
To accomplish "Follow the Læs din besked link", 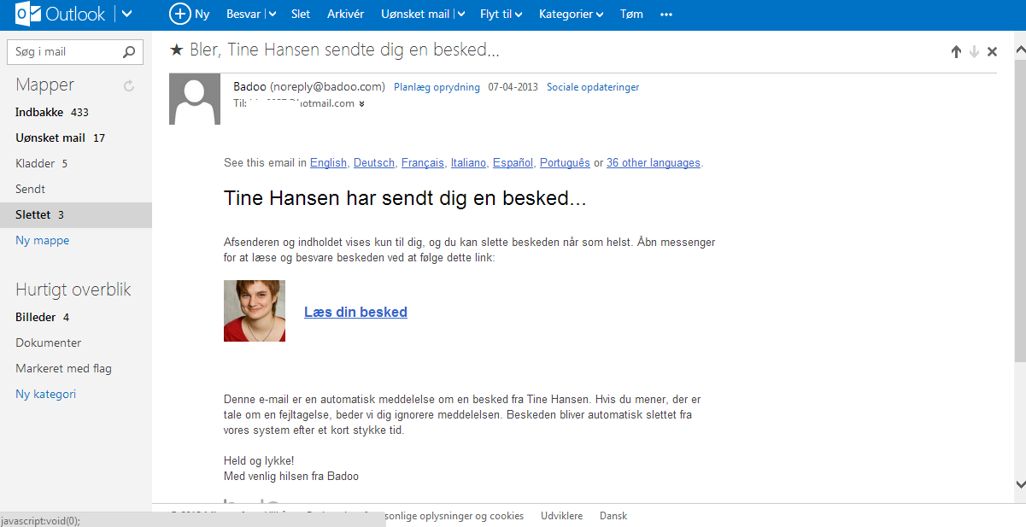I will click(355, 312).
